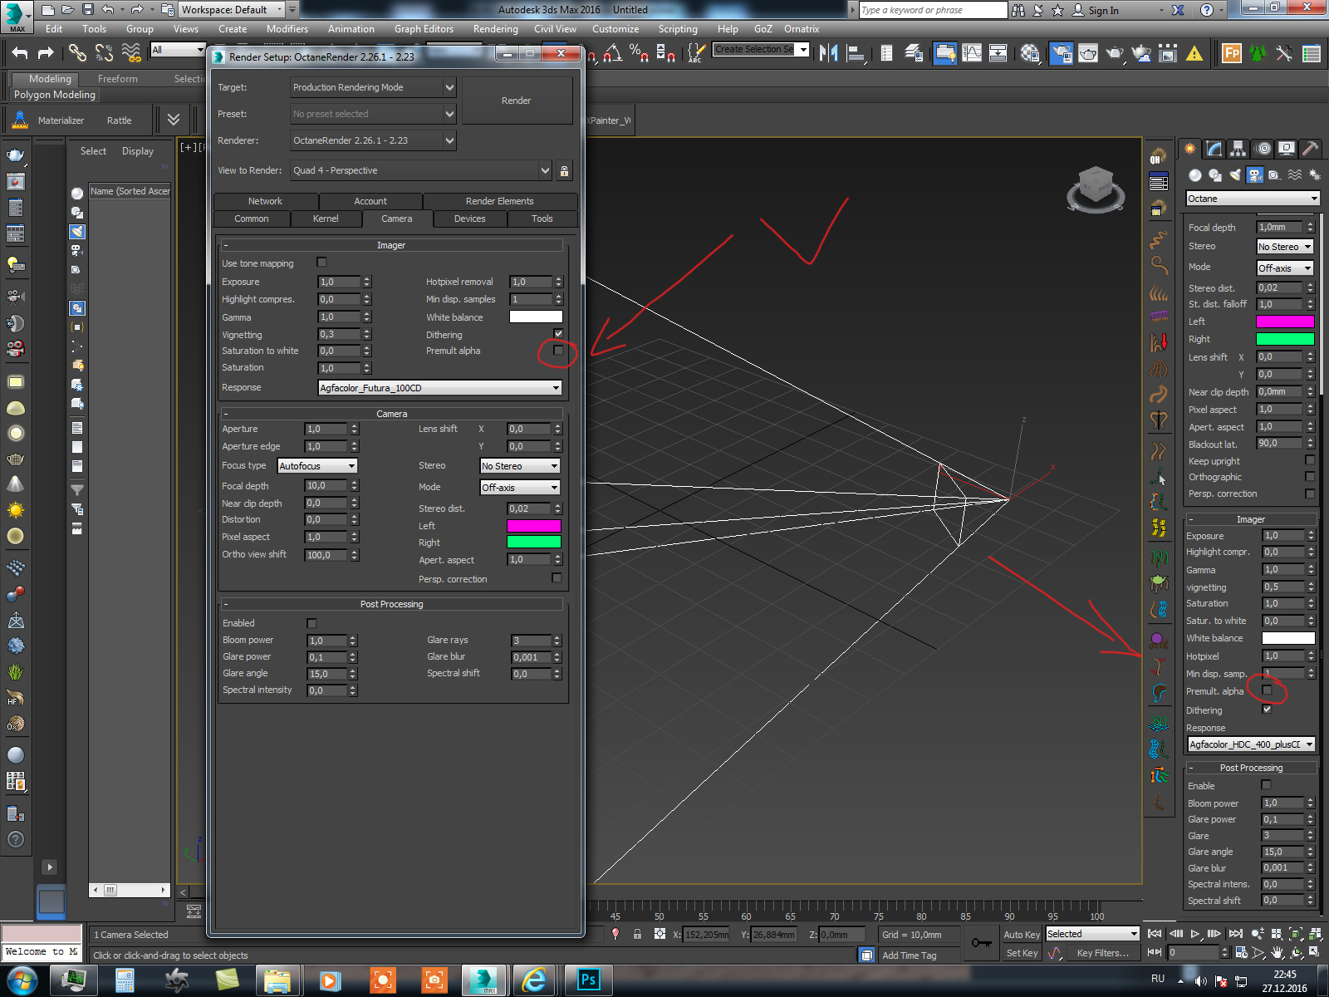
Task: Click White balance swatch in Render Setup
Action: [536, 317]
